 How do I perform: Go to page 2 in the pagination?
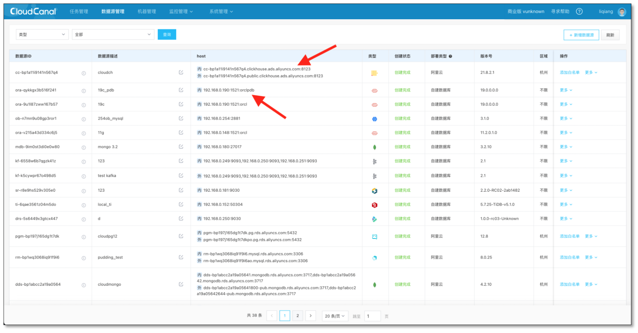tap(298, 316)
